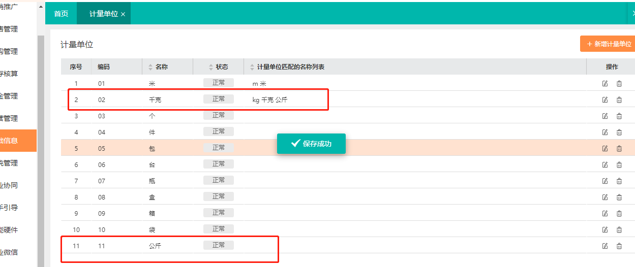Click name cell 盒

152,197
